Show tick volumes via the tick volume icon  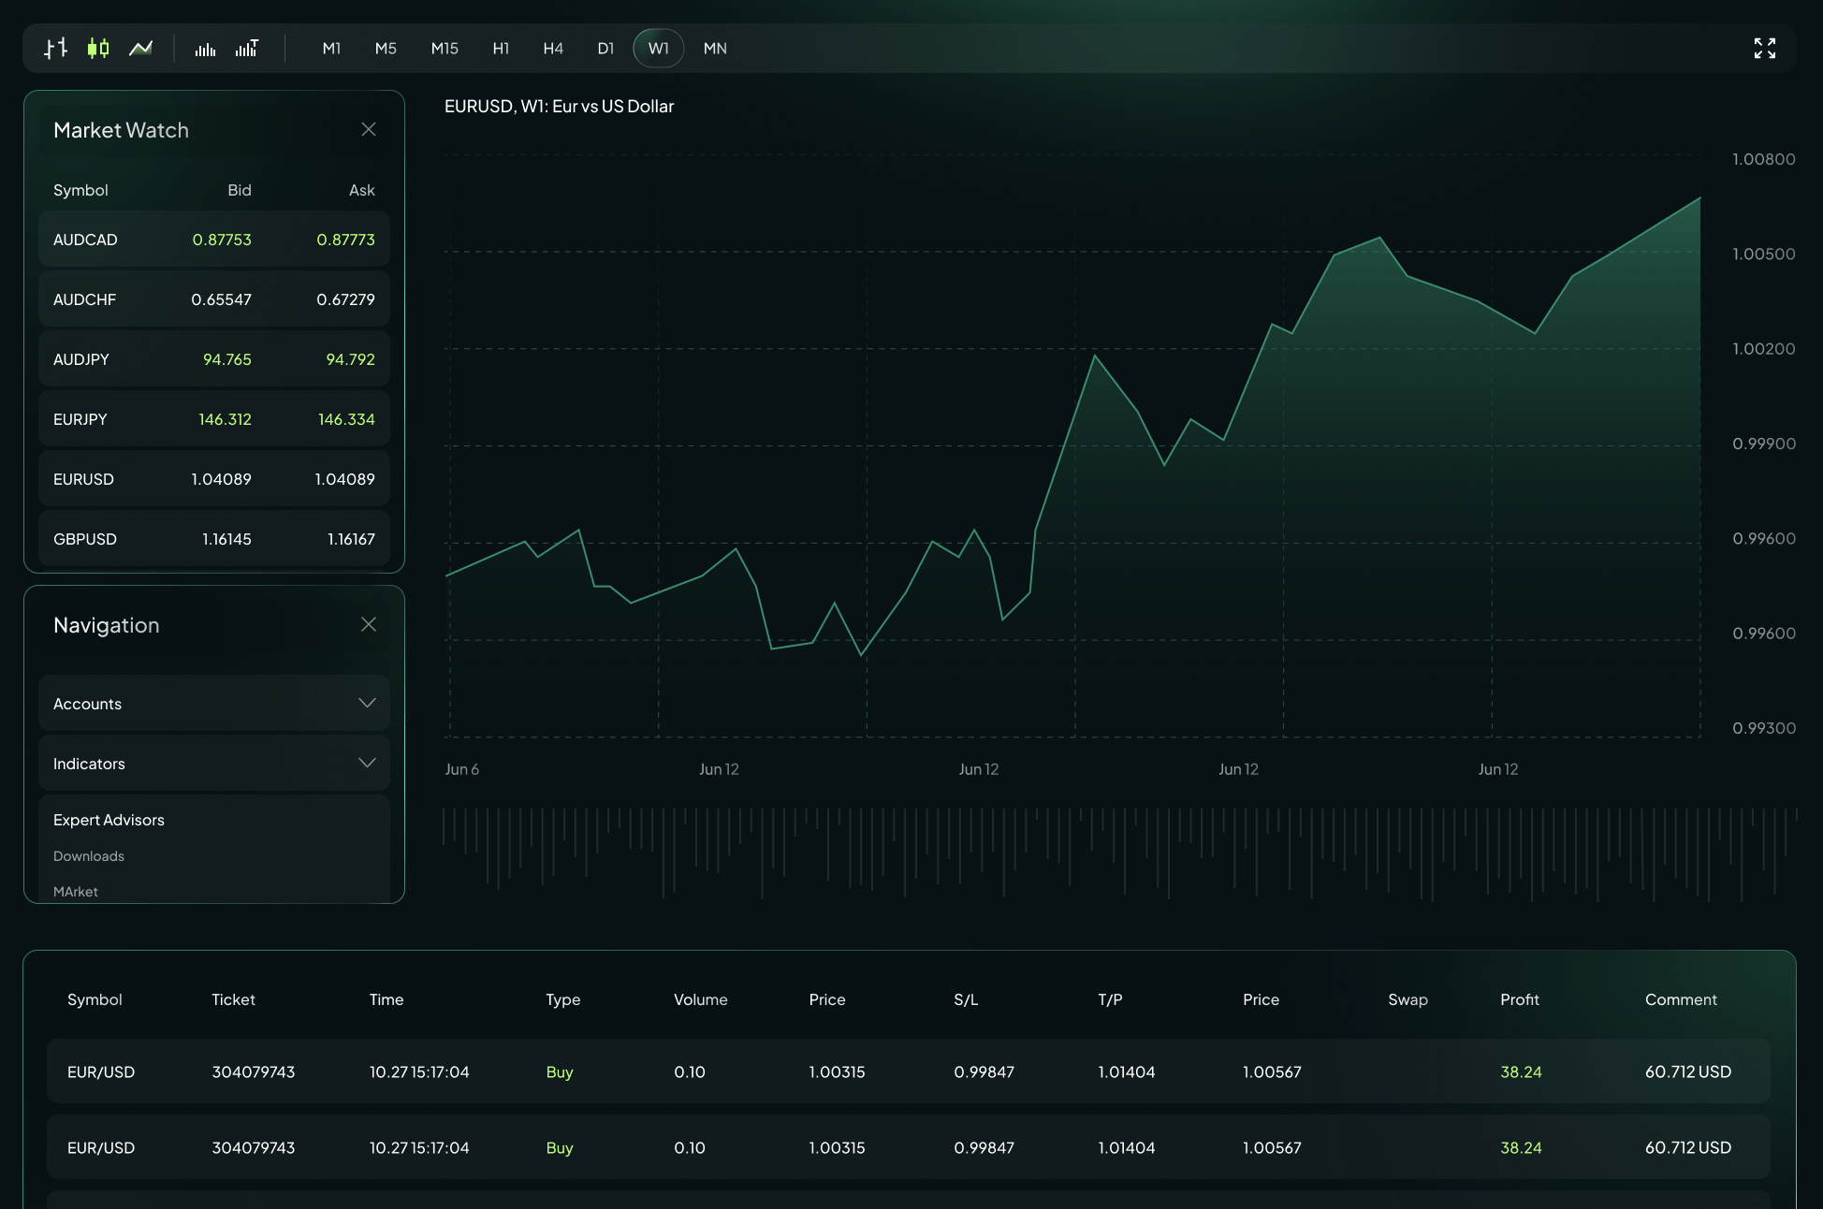[x=247, y=48]
